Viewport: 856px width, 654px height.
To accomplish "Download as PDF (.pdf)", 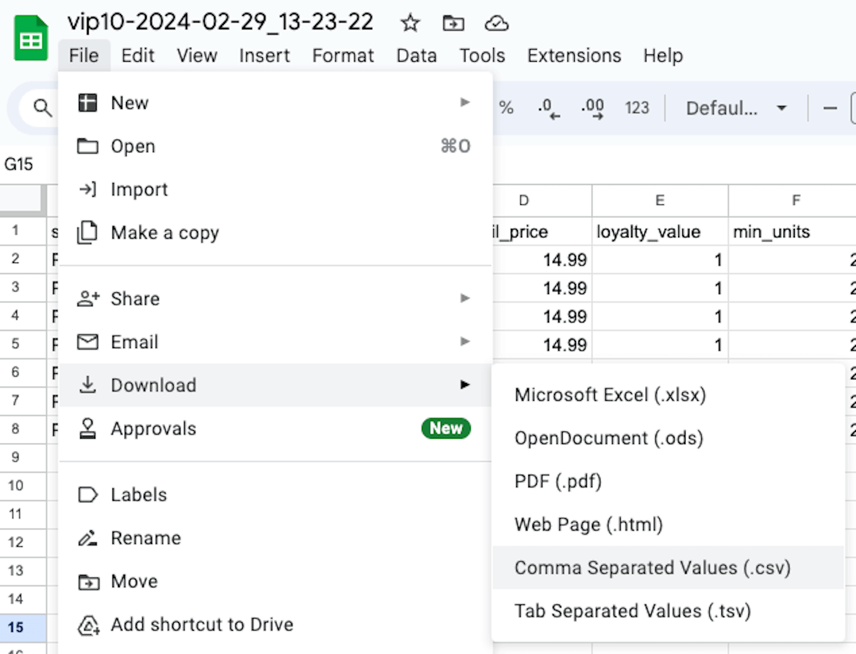I will click(668, 481).
